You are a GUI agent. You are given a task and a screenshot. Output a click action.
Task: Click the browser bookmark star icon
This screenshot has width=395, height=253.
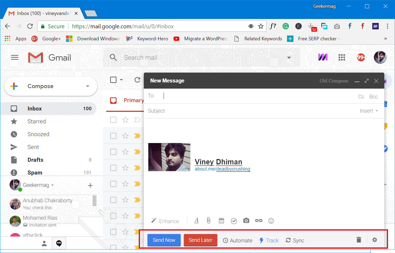tap(261, 26)
